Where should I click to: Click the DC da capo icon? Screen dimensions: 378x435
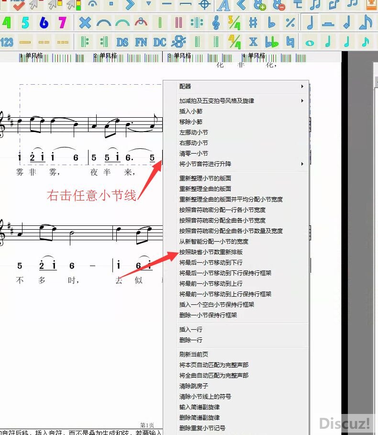pos(160,43)
